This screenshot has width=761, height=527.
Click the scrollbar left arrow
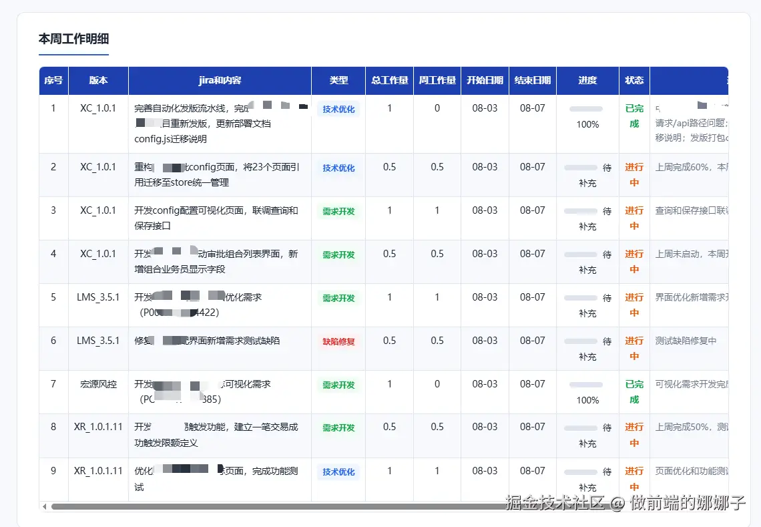(45, 506)
